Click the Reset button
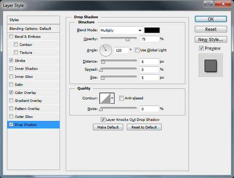The image size is (234, 178). 211,29
